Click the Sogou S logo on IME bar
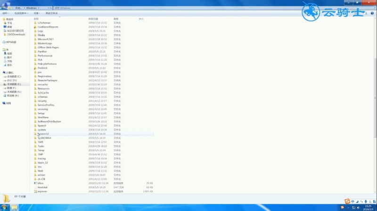Viewport: 377px width, 211px height. (x=347, y=201)
